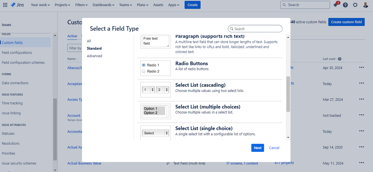Click the Next button
Viewport: 373px width, 172px height.
(x=258, y=148)
